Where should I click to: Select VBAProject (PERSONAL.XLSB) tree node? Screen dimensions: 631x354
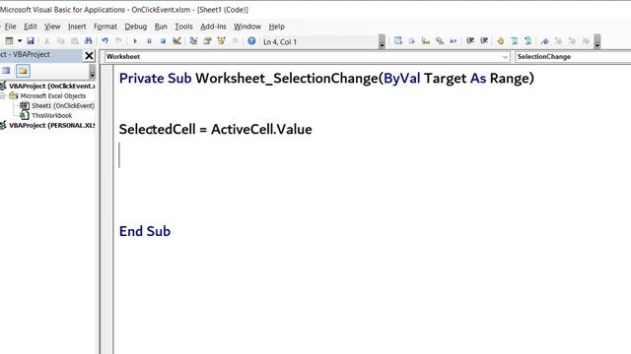(x=51, y=125)
